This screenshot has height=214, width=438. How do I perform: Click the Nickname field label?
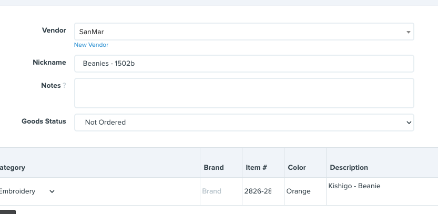pos(49,63)
